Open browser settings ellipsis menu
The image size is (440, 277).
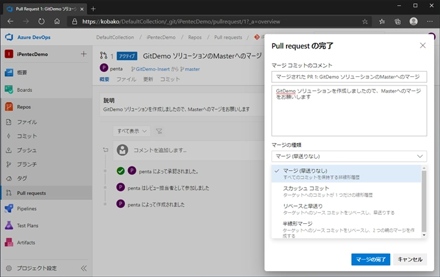click(x=430, y=21)
